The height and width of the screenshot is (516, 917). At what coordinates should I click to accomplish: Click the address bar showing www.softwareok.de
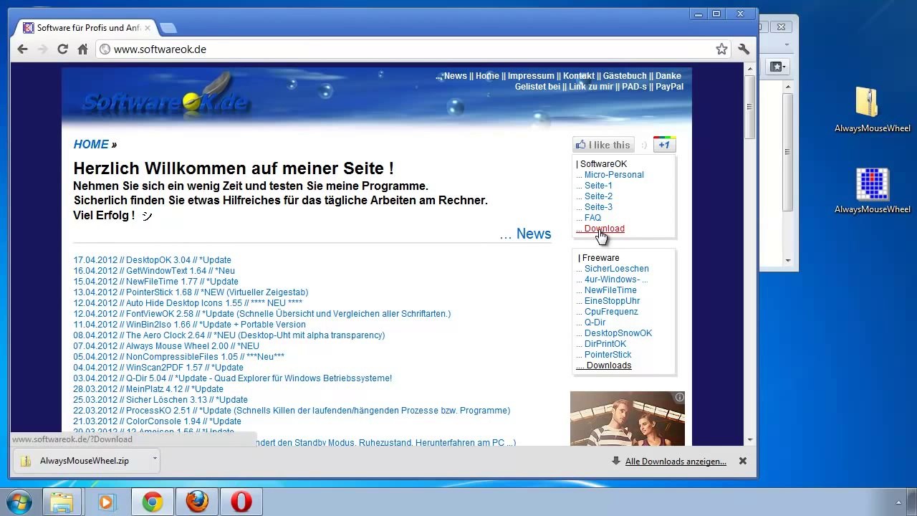[x=412, y=49]
